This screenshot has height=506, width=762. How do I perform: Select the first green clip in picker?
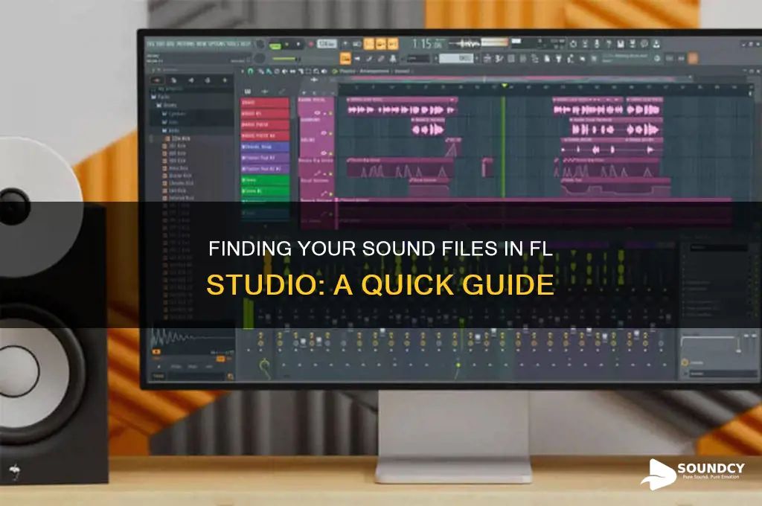click(x=265, y=180)
